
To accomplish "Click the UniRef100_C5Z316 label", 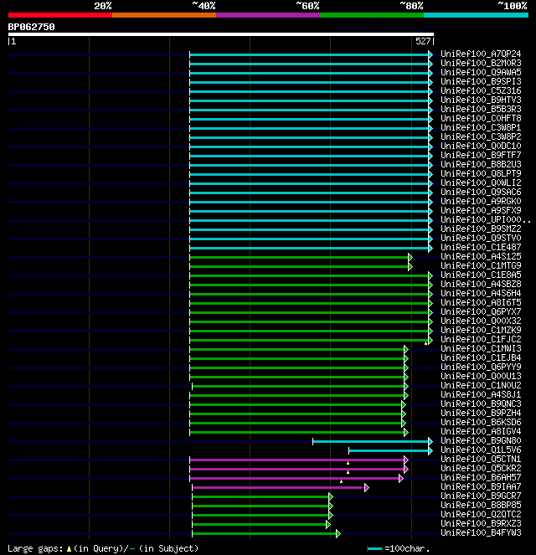I will click(481, 91).
